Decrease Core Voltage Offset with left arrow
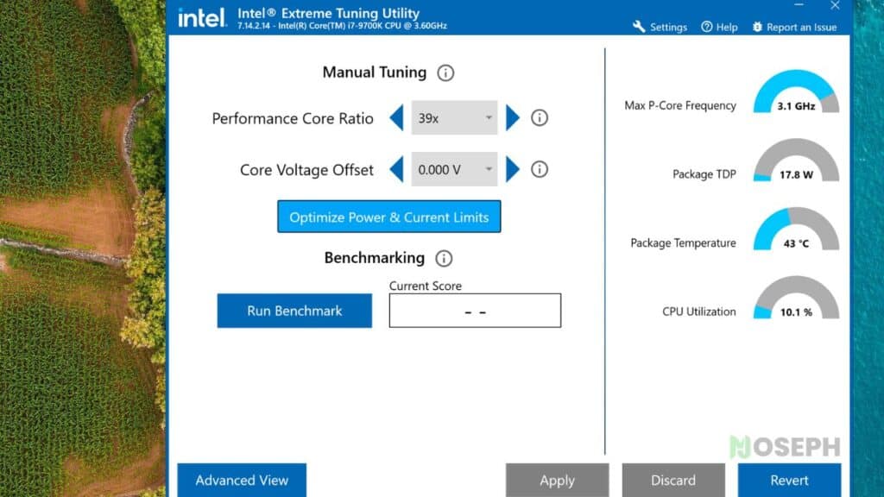This screenshot has width=884, height=497. (x=396, y=169)
